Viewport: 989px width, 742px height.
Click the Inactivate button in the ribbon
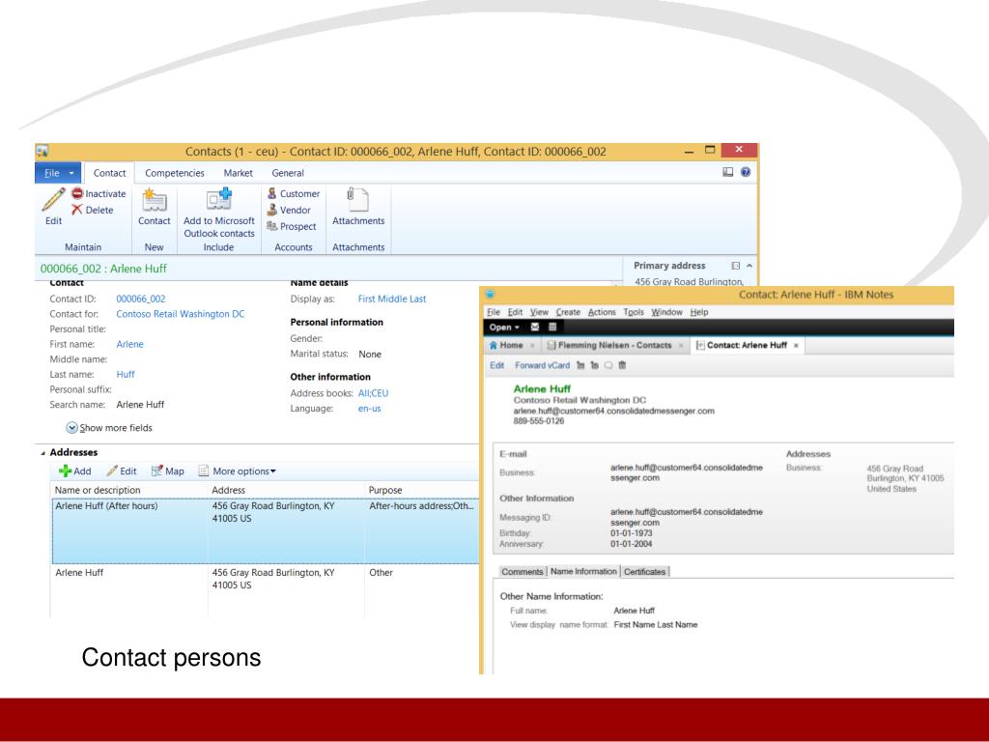[99, 193]
